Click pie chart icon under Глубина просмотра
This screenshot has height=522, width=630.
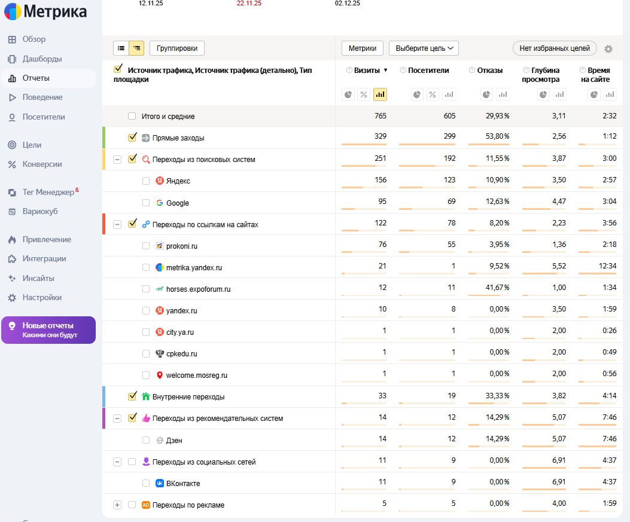pyautogui.click(x=543, y=94)
